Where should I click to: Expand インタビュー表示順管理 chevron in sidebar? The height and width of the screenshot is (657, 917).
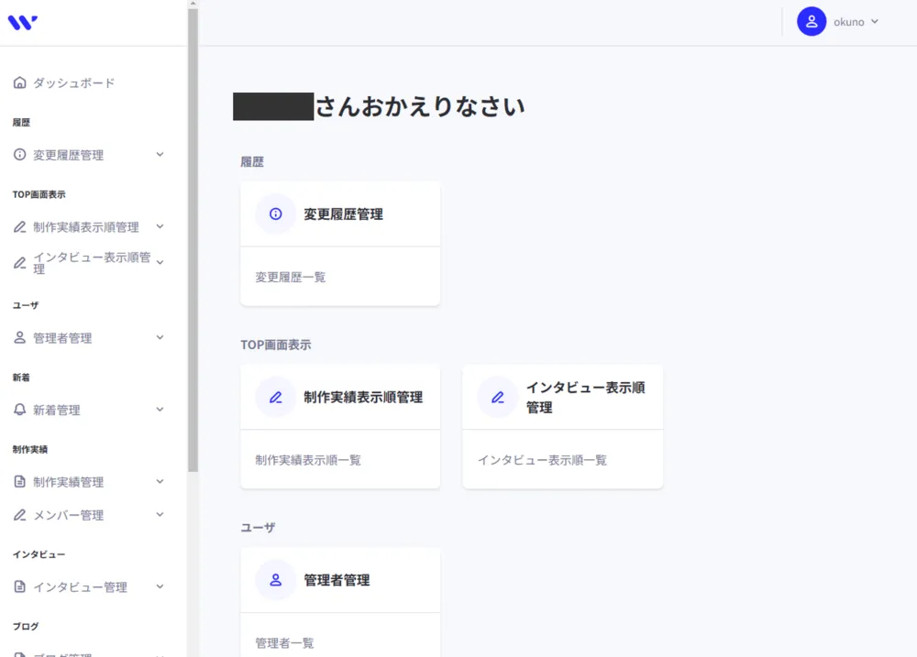click(160, 262)
